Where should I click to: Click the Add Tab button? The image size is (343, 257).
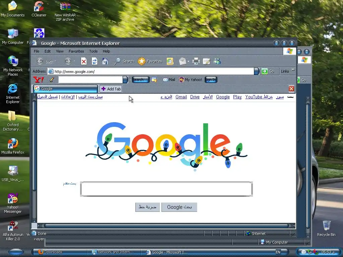coord(111,89)
